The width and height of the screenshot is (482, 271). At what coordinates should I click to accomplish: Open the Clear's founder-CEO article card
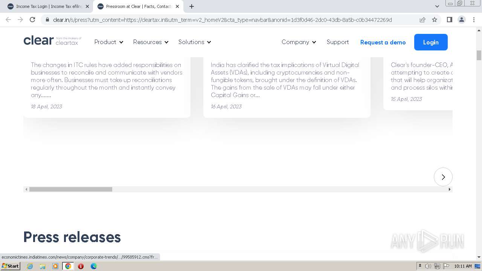click(x=418, y=84)
